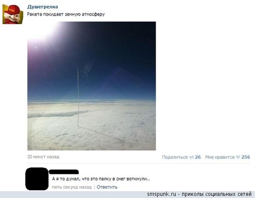
Task: Click the smspunk.ru watermark text
Action: [x=199, y=194]
